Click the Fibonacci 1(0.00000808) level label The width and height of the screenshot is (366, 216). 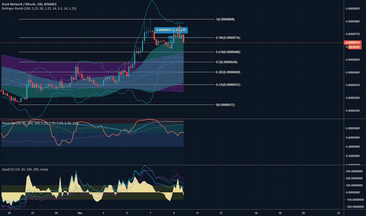pos(225,19)
